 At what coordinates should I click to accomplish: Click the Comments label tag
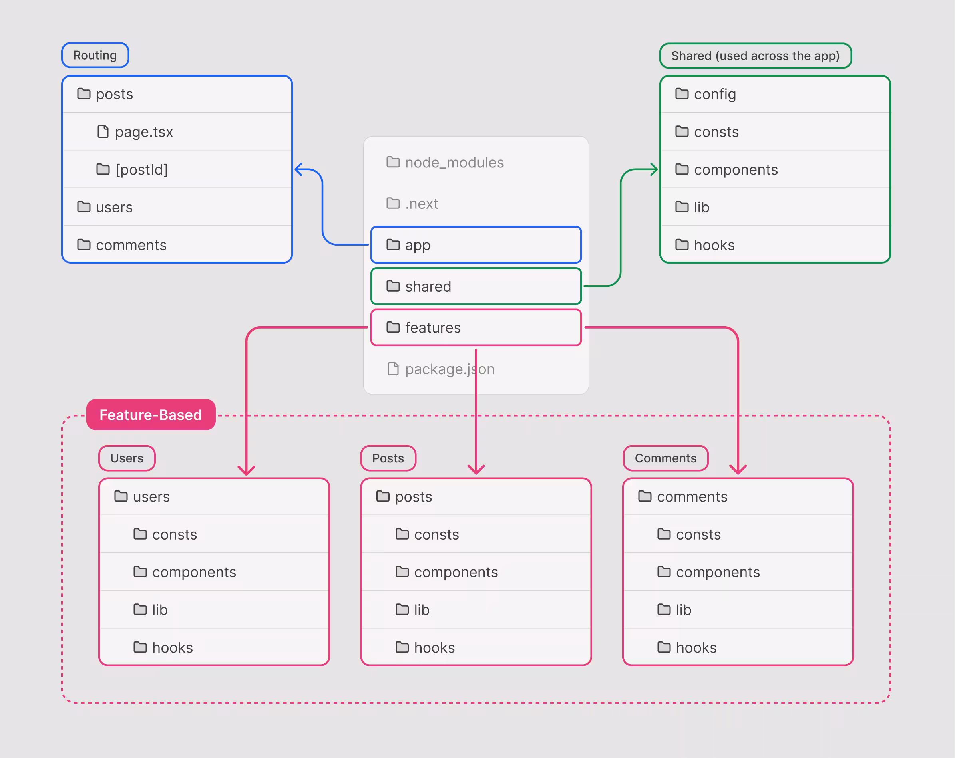click(x=665, y=458)
